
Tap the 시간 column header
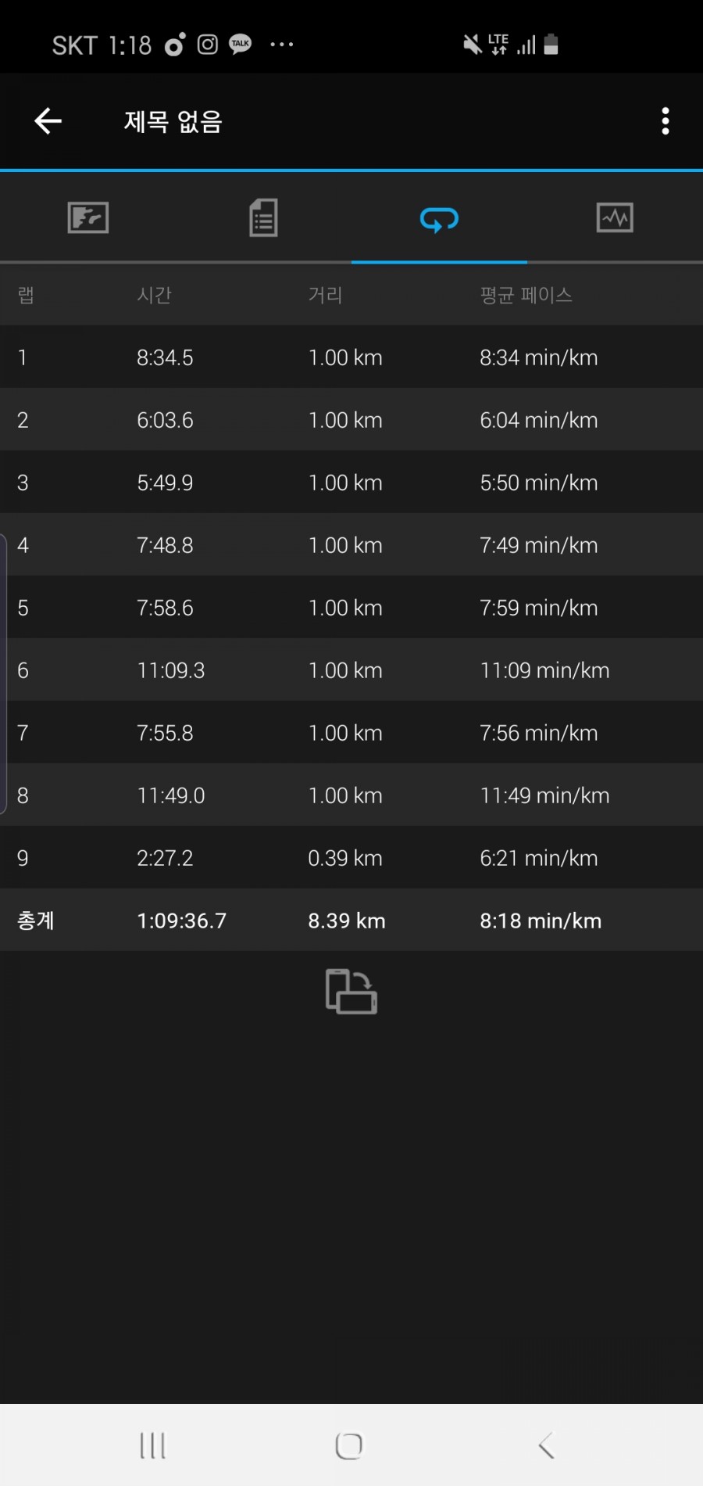pyautogui.click(x=154, y=295)
